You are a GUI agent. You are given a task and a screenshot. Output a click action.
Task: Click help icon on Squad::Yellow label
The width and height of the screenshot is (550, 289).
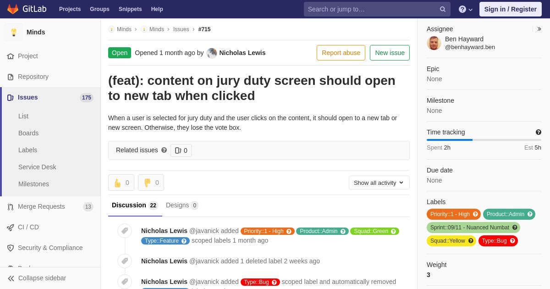pyautogui.click(x=471, y=241)
